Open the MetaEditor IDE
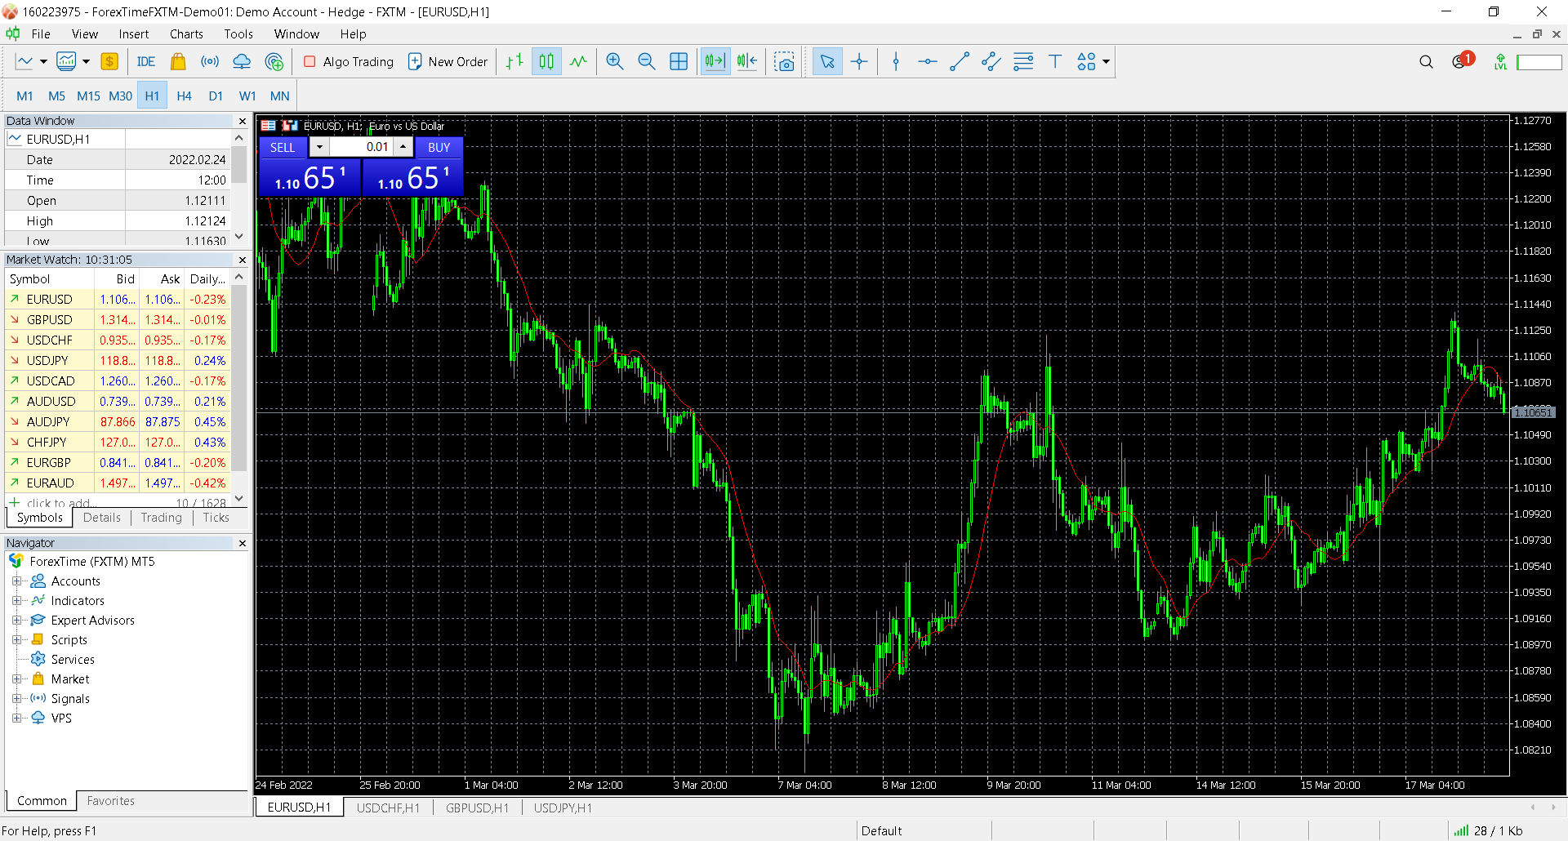Image resolution: width=1568 pixels, height=841 pixels. tap(146, 61)
